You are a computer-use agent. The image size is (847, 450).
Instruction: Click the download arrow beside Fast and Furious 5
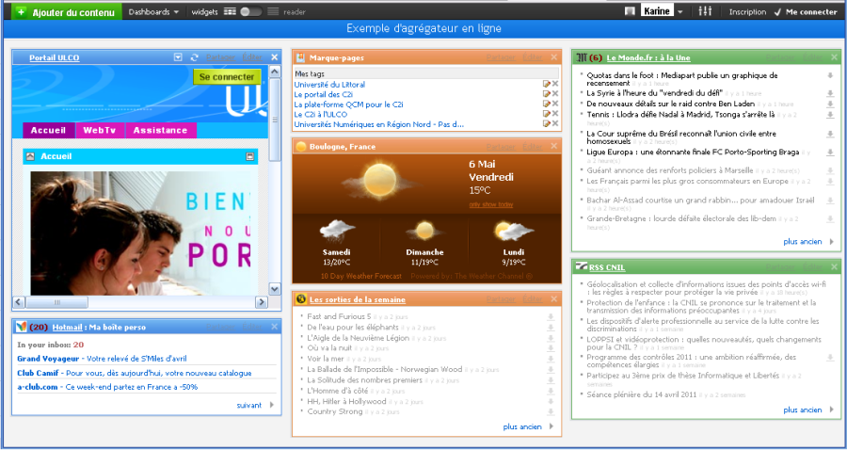(x=551, y=316)
